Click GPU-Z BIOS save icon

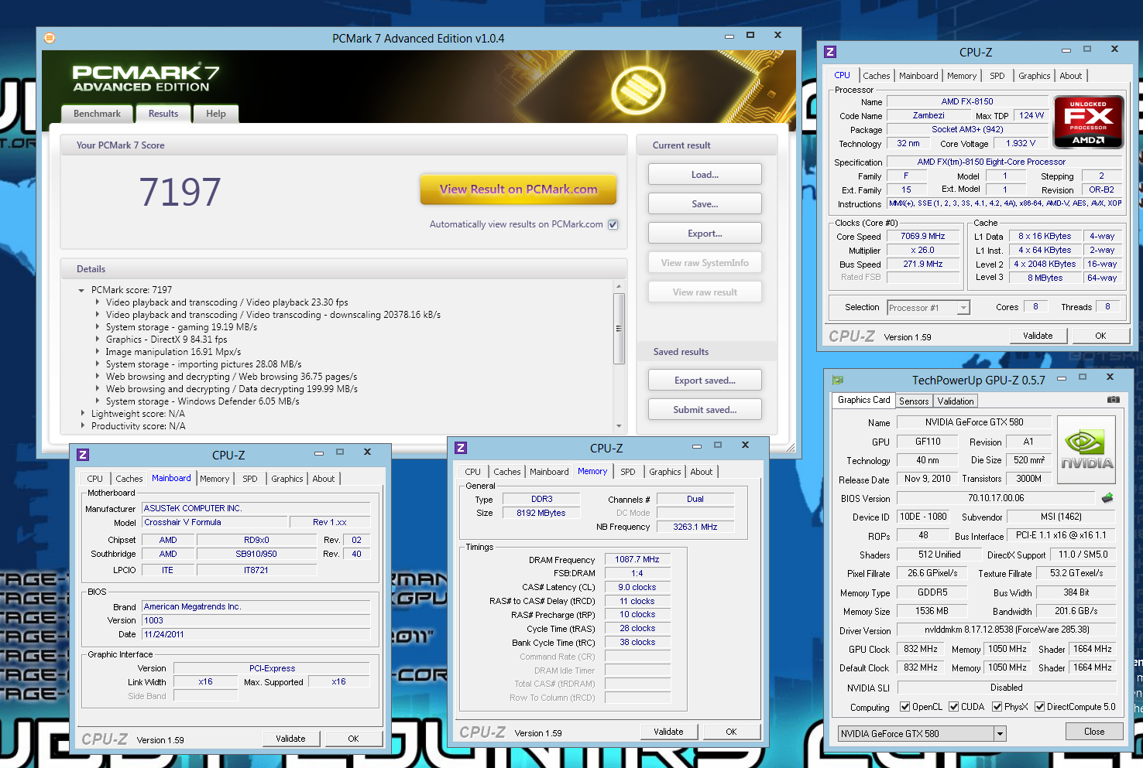coord(1107,498)
